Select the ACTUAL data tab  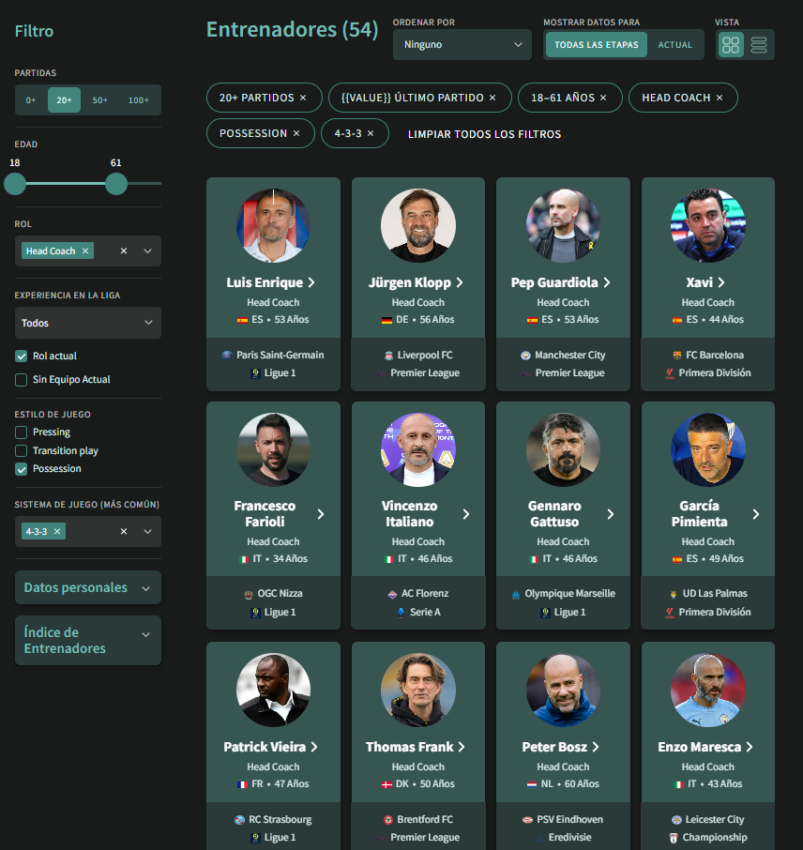pyautogui.click(x=675, y=44)
